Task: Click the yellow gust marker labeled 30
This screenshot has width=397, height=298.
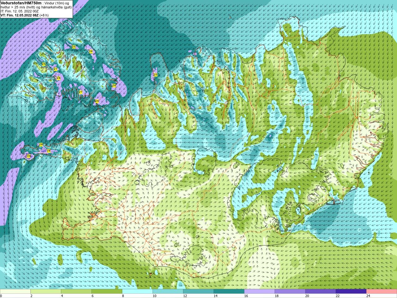Action: pyautogui.click(x=29, y=156)
